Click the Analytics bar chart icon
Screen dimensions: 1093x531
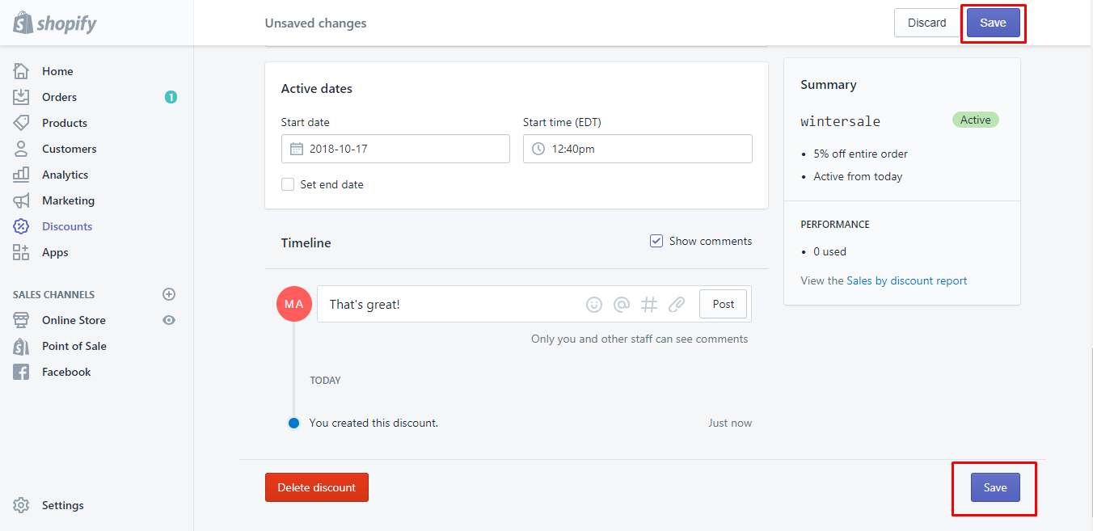click(22, 175)
